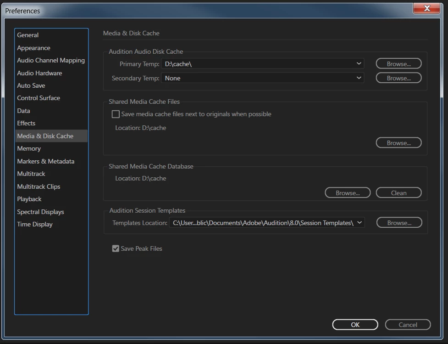Expand the Templates Location dropdown arrow
The height and width of the screenshot is (344, 448).
[x=360, y=223]
